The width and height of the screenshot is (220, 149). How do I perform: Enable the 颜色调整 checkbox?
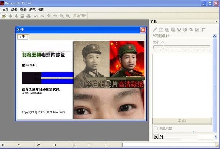156,128
